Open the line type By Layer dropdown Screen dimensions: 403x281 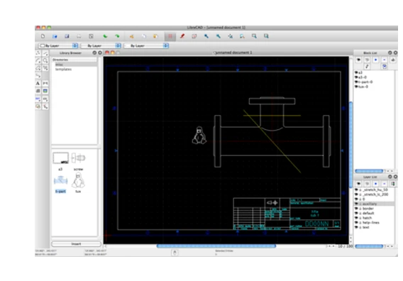pos(146,45)
